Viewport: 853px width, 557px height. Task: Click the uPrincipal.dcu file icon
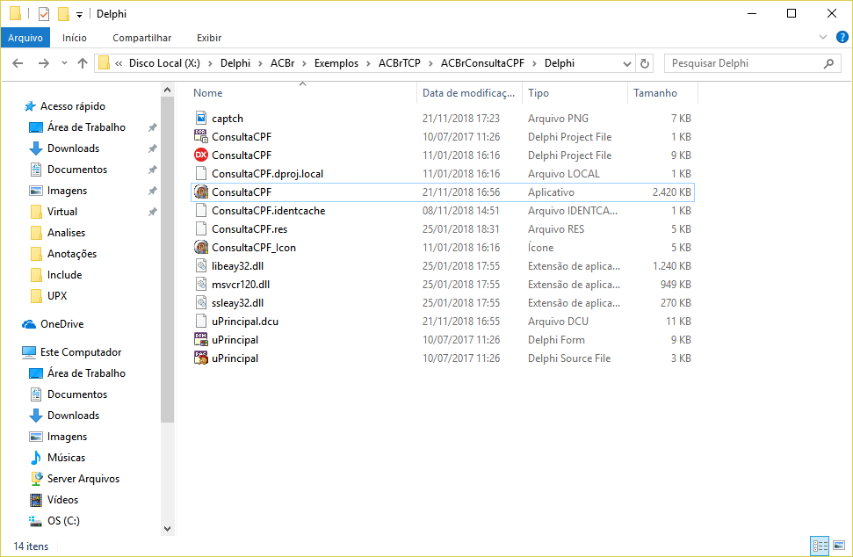(x=201, y=322)
